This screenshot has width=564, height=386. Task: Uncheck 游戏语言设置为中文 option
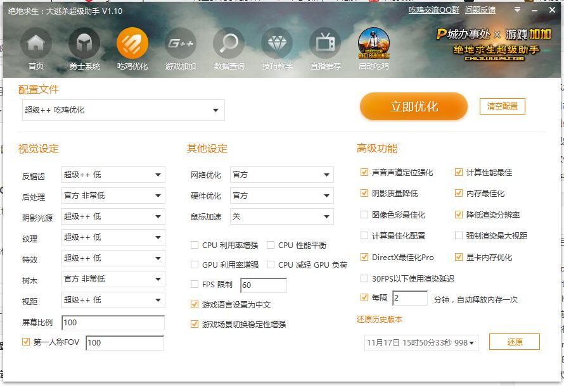point(195,304)
